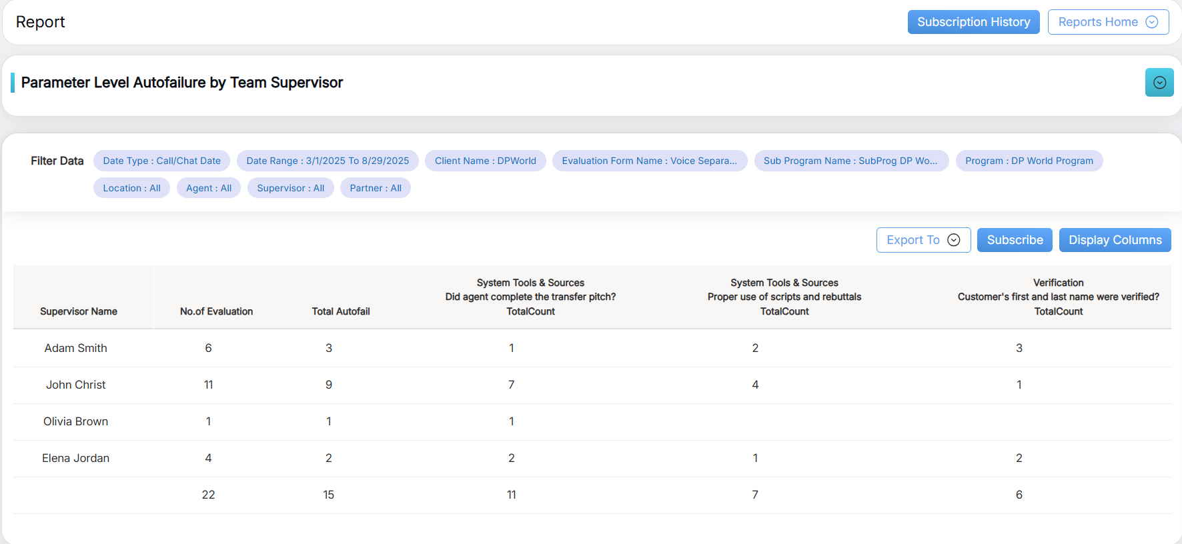Expand the Export To dropdown

pos(923,240)
